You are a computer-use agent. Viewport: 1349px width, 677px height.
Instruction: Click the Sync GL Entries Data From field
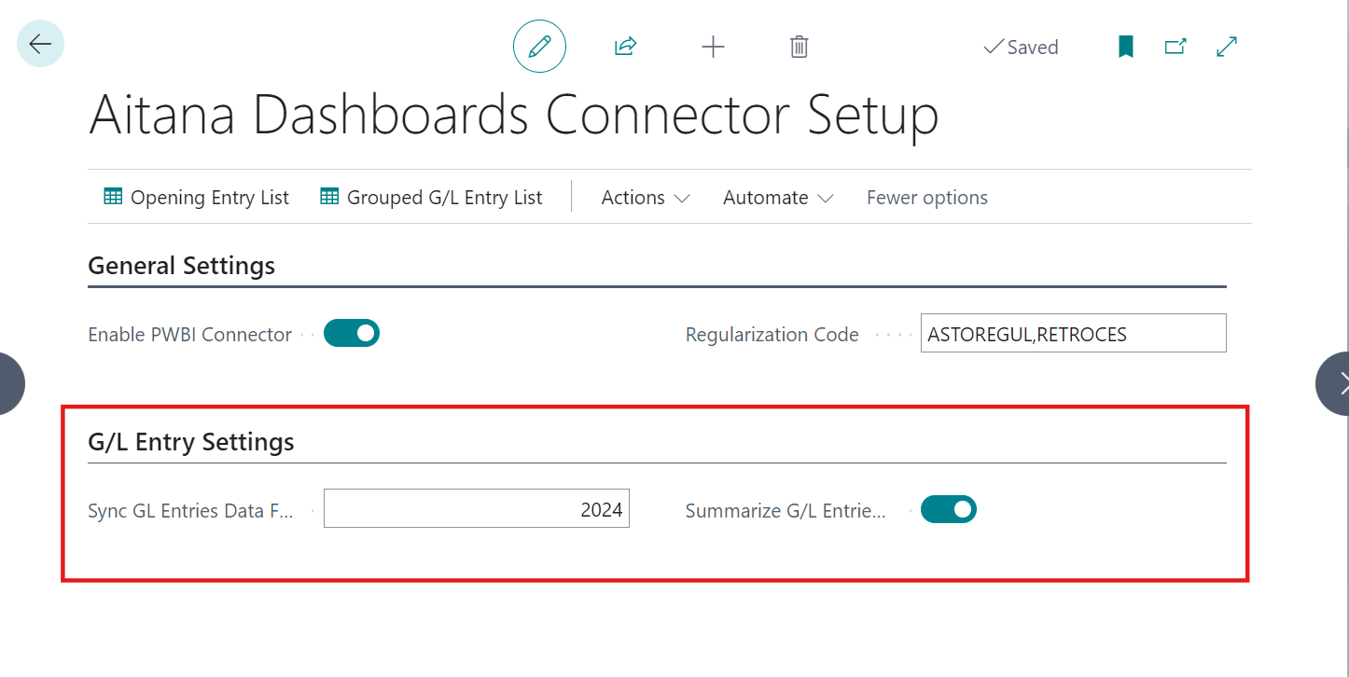[476, 508]
